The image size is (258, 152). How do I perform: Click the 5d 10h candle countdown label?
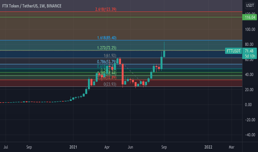tap(250, 56)
